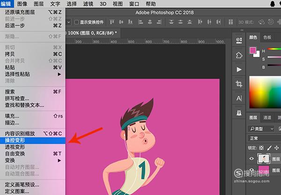
Task: Expand 选择性粘贴 submenu
Action: [x=33, y=74]
